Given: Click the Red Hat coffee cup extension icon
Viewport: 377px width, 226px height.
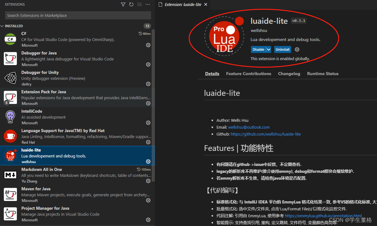Looking at the screenshot, I should [10, 136].
